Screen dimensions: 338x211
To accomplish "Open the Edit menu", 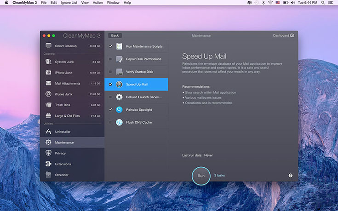I will point(53,3).
